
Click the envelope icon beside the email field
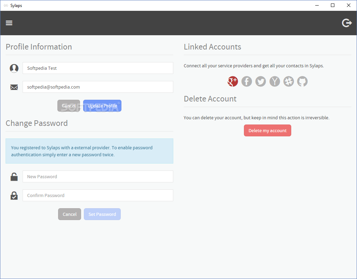(x=14, y=87)
